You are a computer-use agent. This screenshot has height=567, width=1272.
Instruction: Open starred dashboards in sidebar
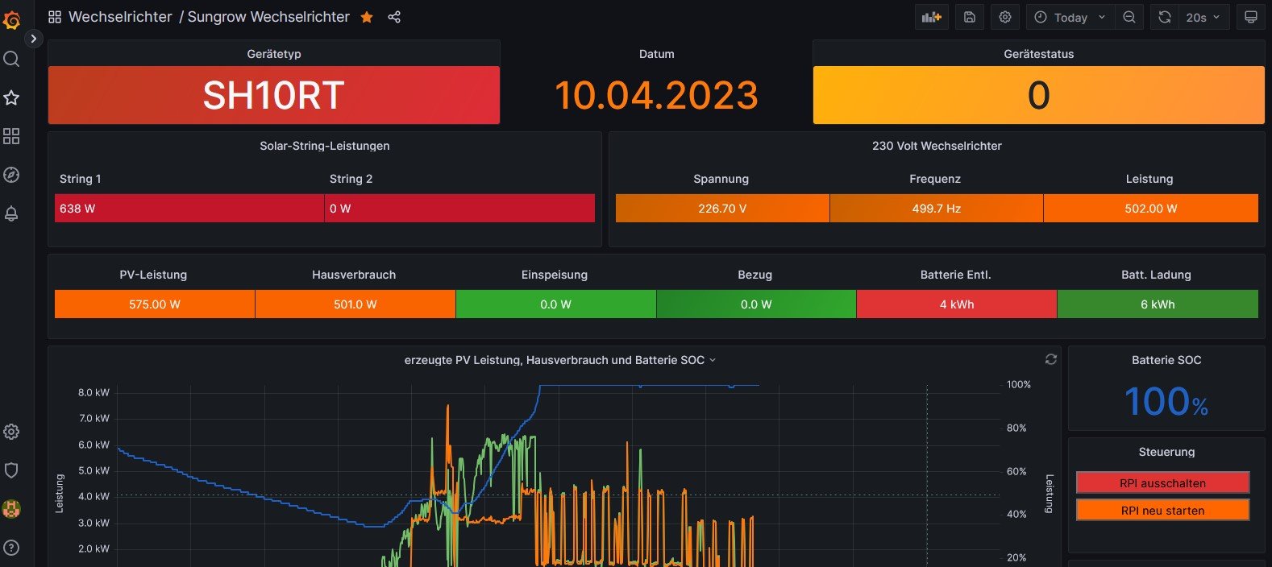(11, 97)
